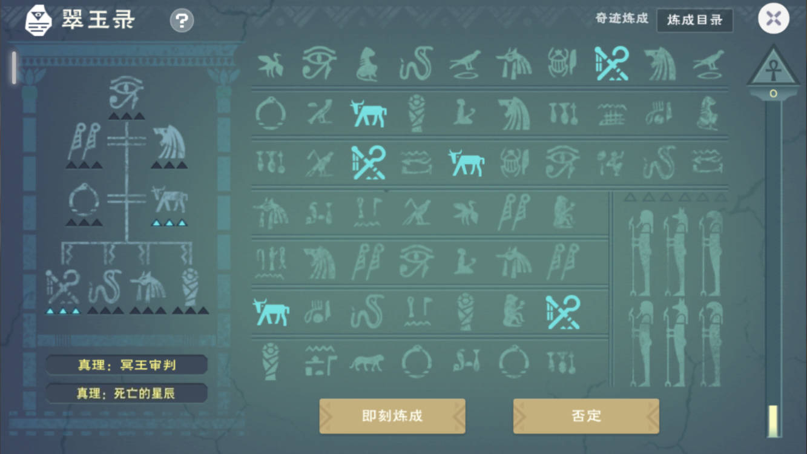
Task: Select the 真理：冥王审判 entry
Action: pyautogui.click(x=127, y=365)
